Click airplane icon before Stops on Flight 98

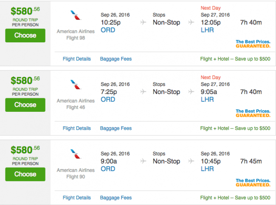[143, 22]
